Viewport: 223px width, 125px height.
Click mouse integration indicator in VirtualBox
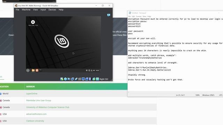pyautogui.click(x=94, y=79)
